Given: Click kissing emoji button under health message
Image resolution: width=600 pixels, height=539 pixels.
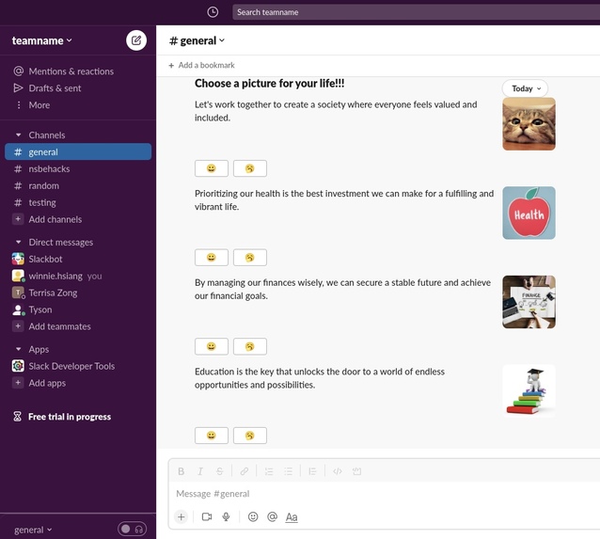Looking at the screenshot, I should [250, 257].
